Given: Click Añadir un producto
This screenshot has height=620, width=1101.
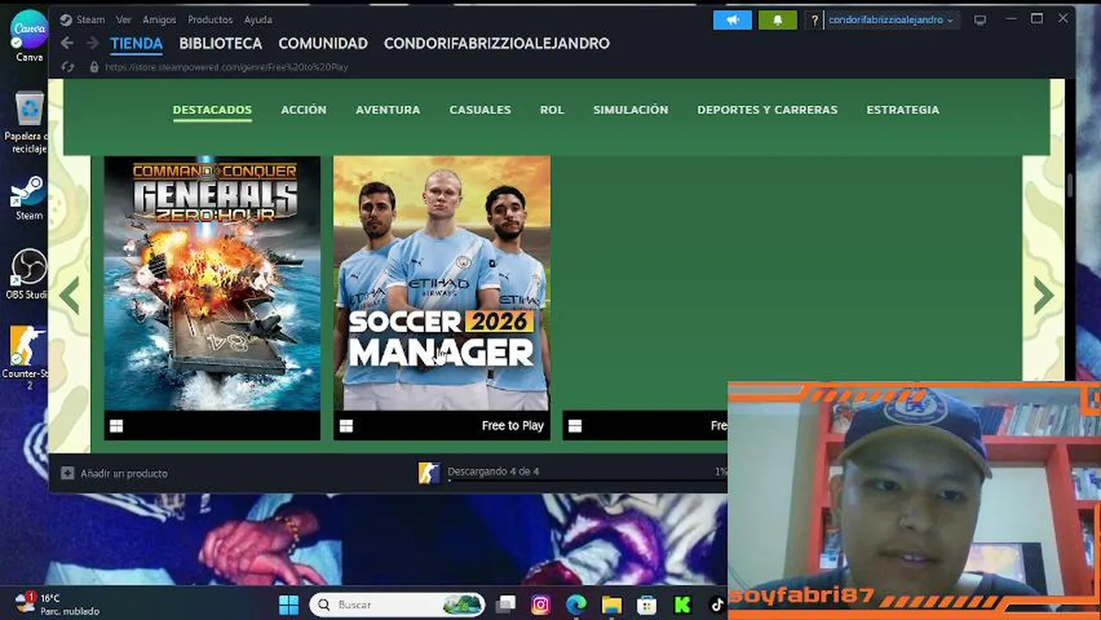Looking at the screenshot, I should (x=124, y=474).
